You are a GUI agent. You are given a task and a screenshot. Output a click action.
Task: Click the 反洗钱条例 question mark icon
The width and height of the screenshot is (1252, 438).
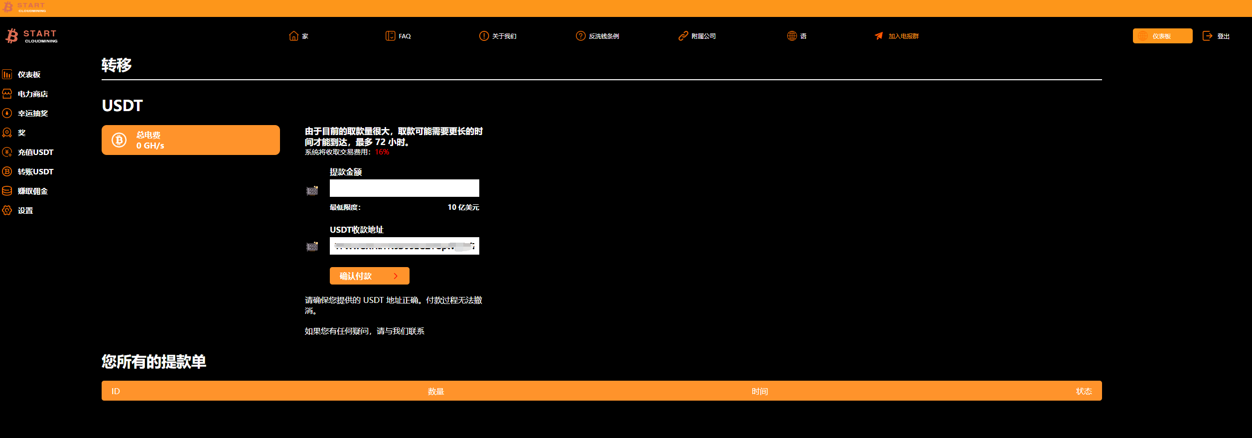580,36
